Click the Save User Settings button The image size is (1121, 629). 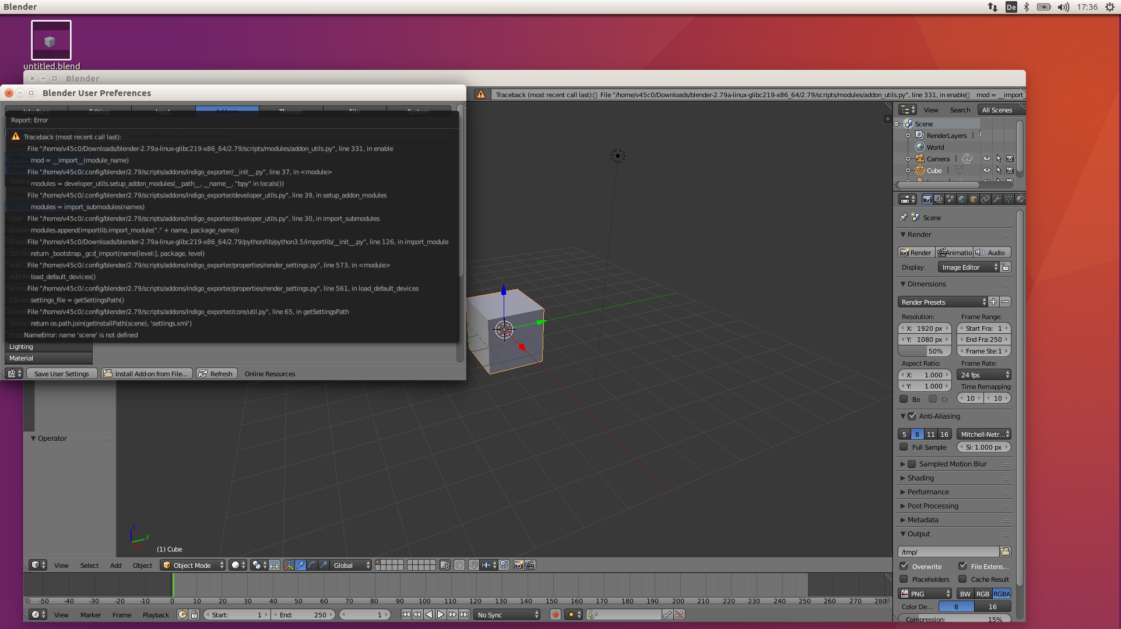pyautogui.click(x=61, y=373)
